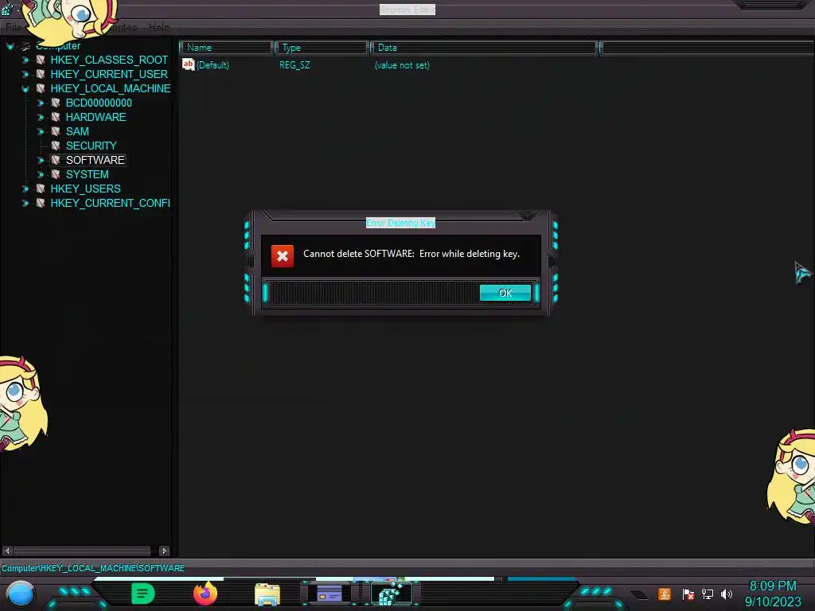This screenshot has width=815, height=611.
Task: Click the Registry Editor taskbar button
Action: pyautogui.click(x=392, y=593)
